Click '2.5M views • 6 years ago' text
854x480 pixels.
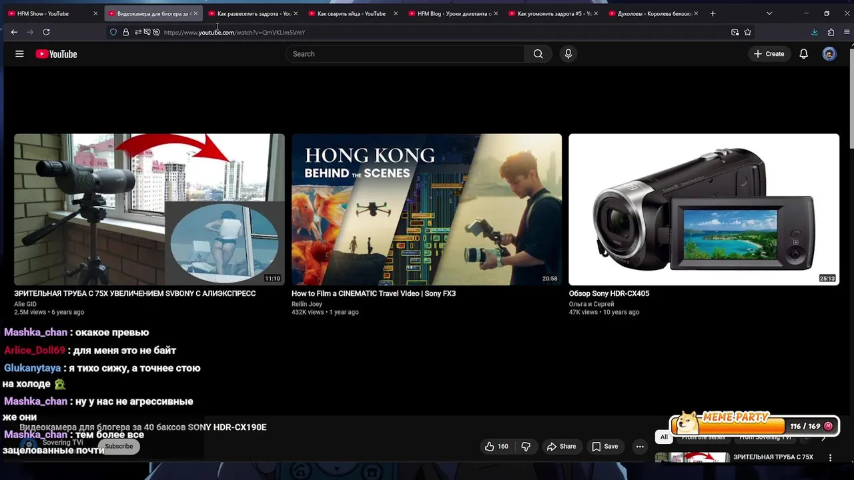point(49,312)
